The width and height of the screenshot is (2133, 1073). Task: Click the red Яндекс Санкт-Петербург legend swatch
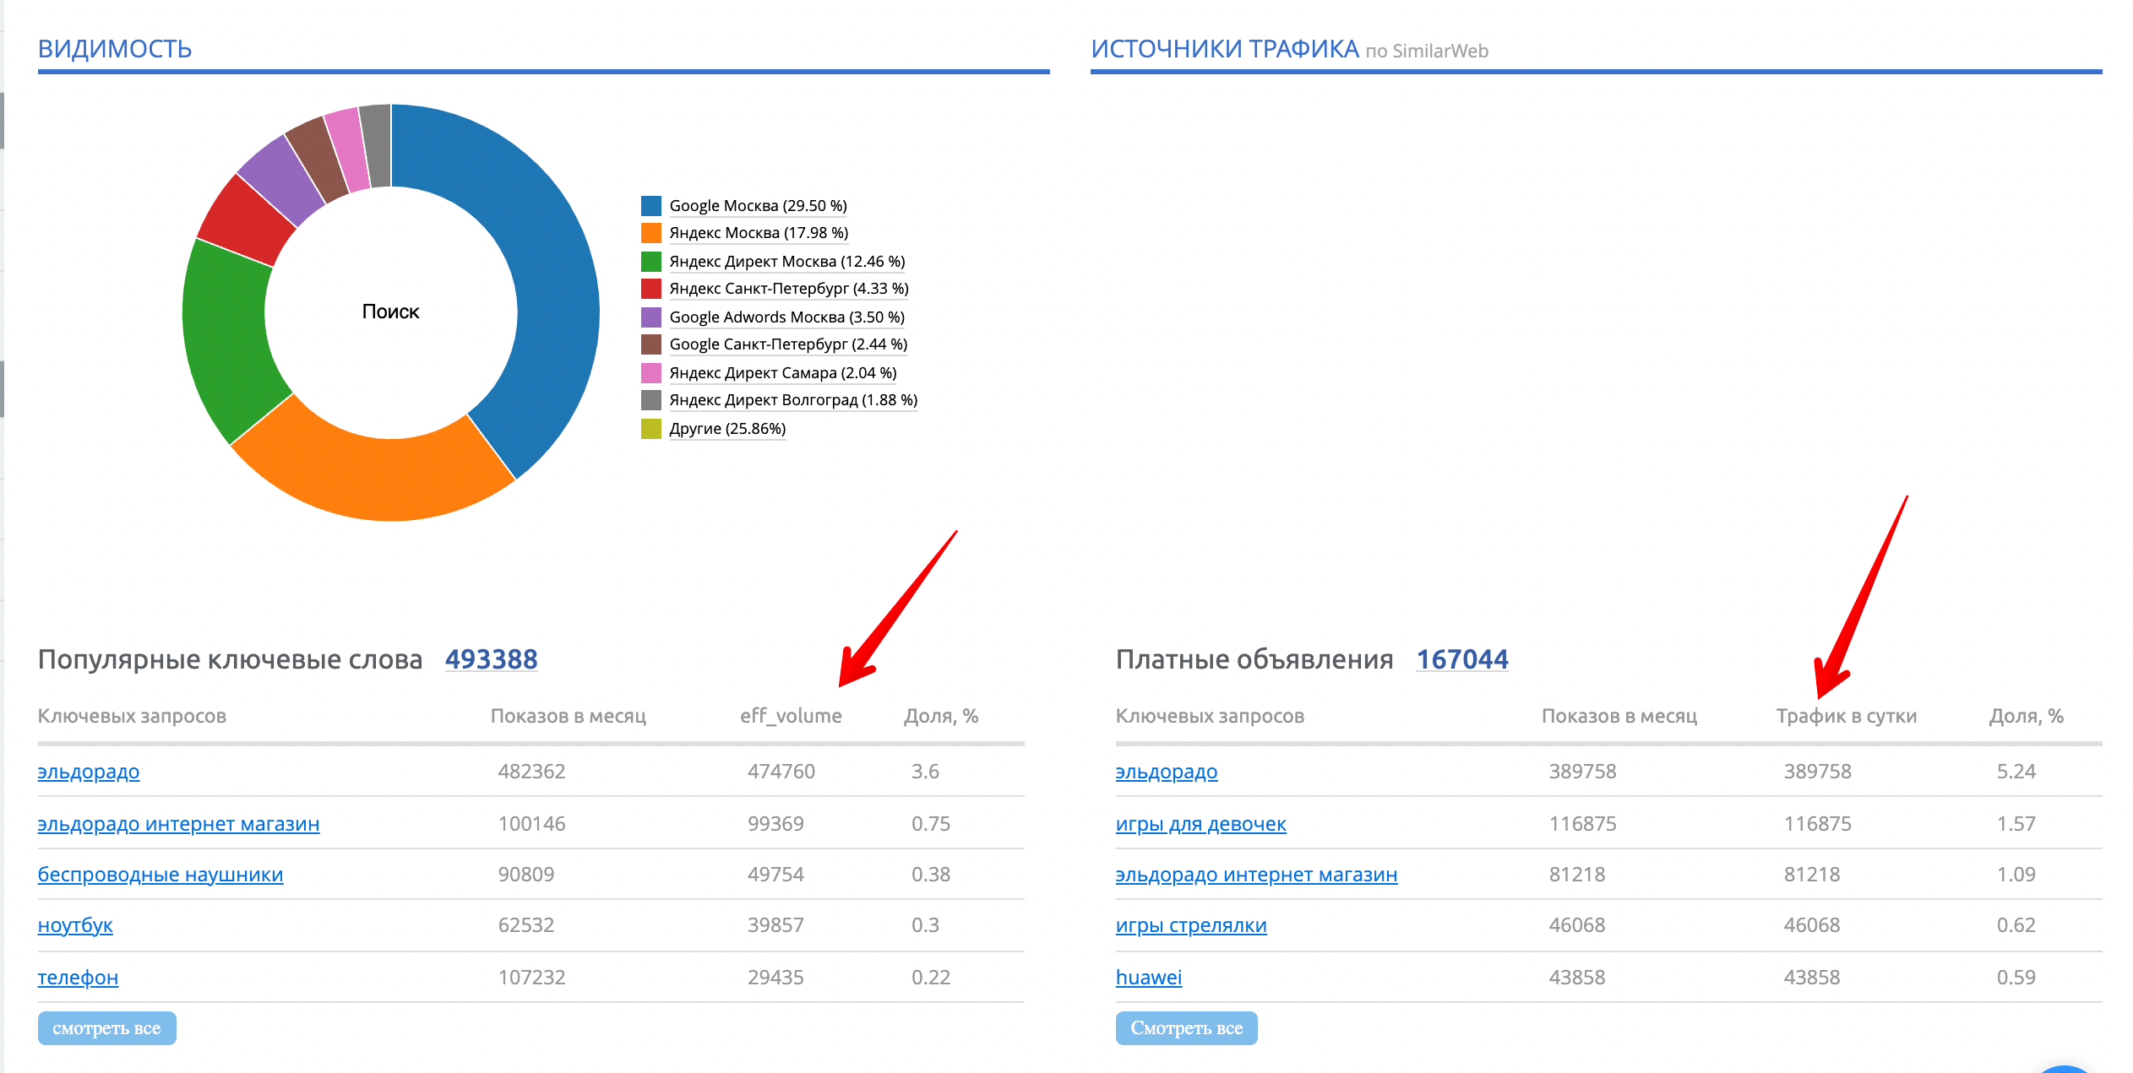click(x=650, y=288)
